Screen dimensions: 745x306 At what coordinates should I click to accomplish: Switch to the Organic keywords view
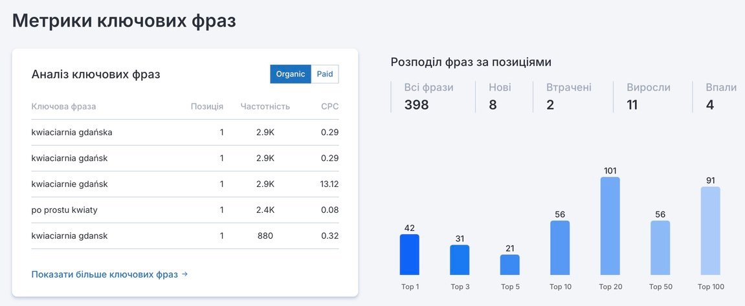[x=291, y=74]
